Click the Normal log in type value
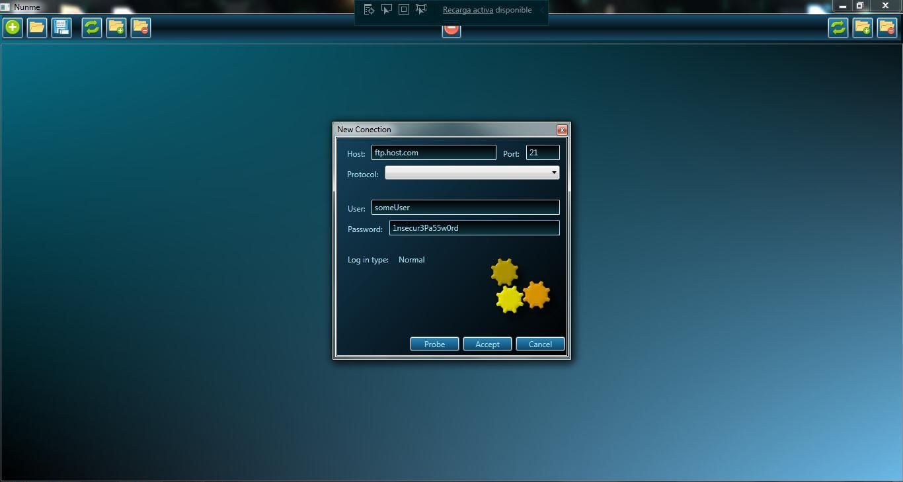The height and width of the screenshot is (482, 903). pos(412,260)
